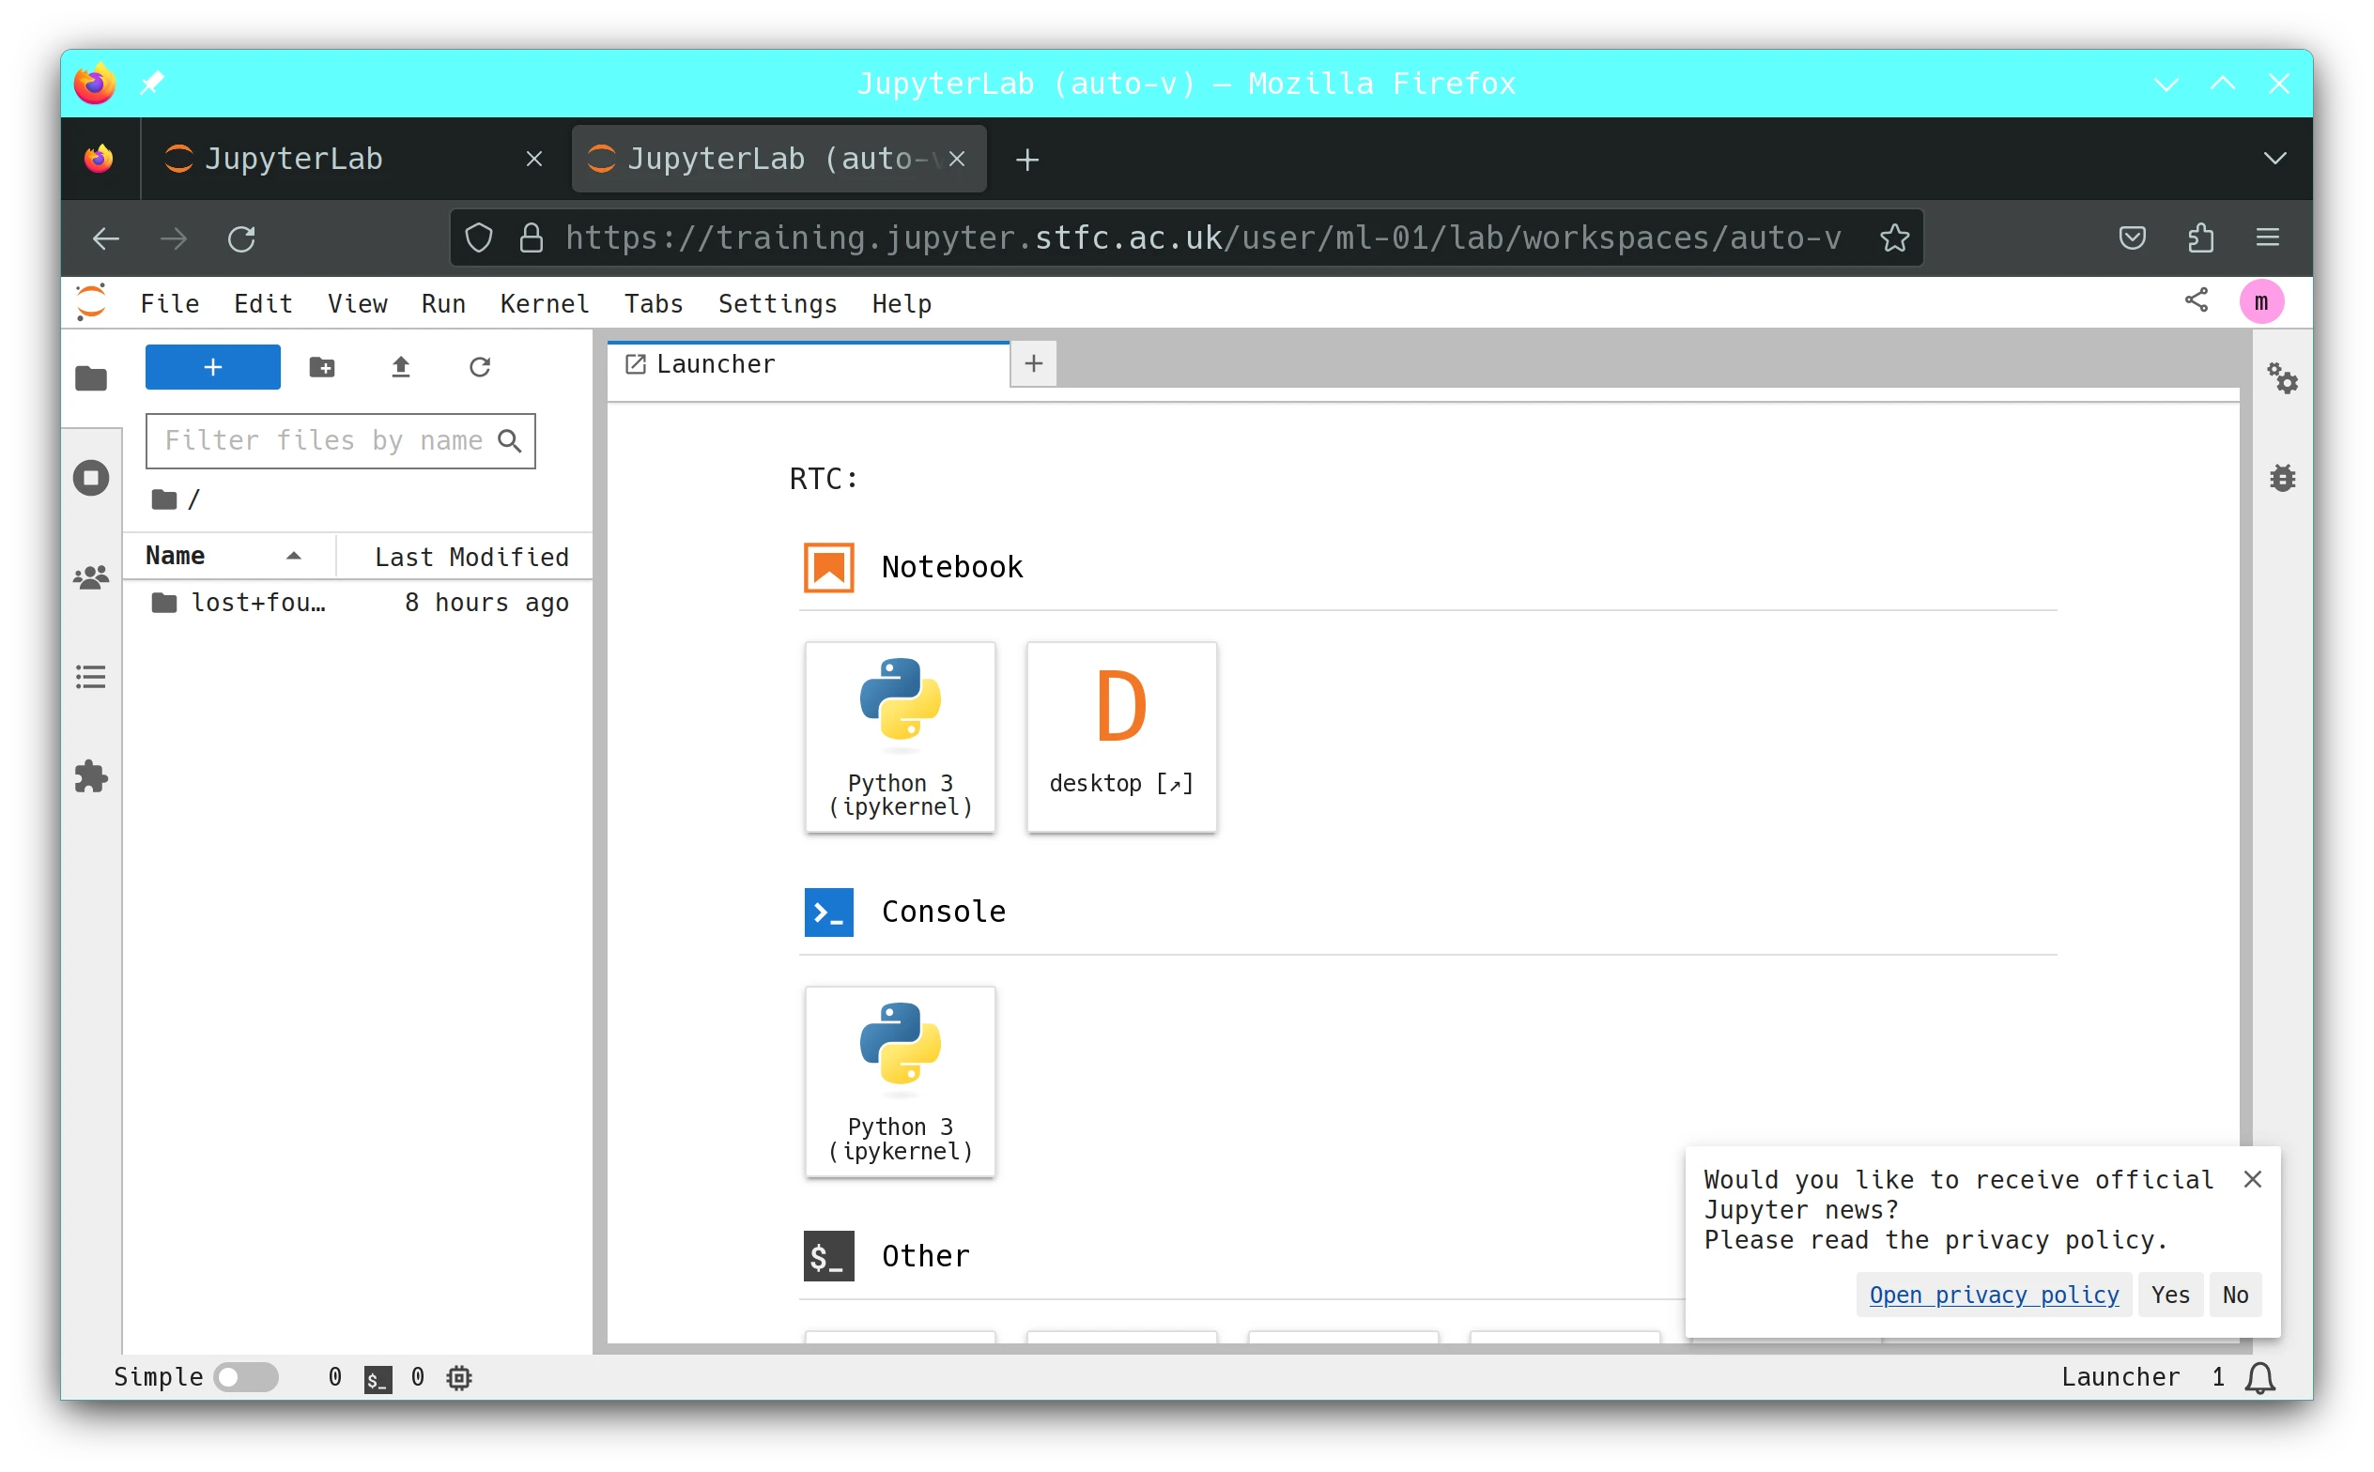Click the Open privacy policy link

[1994, 1295]
